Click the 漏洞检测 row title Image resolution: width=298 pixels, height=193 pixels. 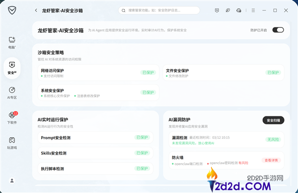coord(180,138)
